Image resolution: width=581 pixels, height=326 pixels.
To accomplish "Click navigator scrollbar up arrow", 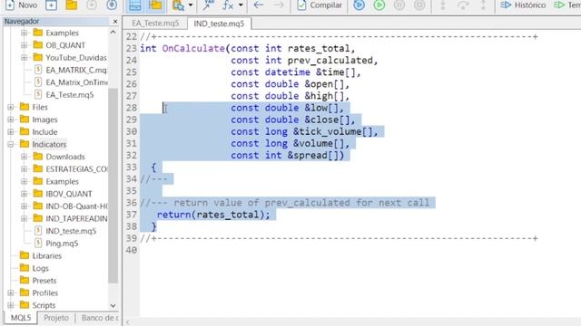I will coord(113,33).
